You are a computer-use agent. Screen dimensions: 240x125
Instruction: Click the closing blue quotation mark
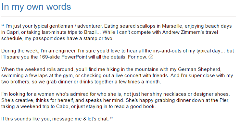[x=111, y=118]
